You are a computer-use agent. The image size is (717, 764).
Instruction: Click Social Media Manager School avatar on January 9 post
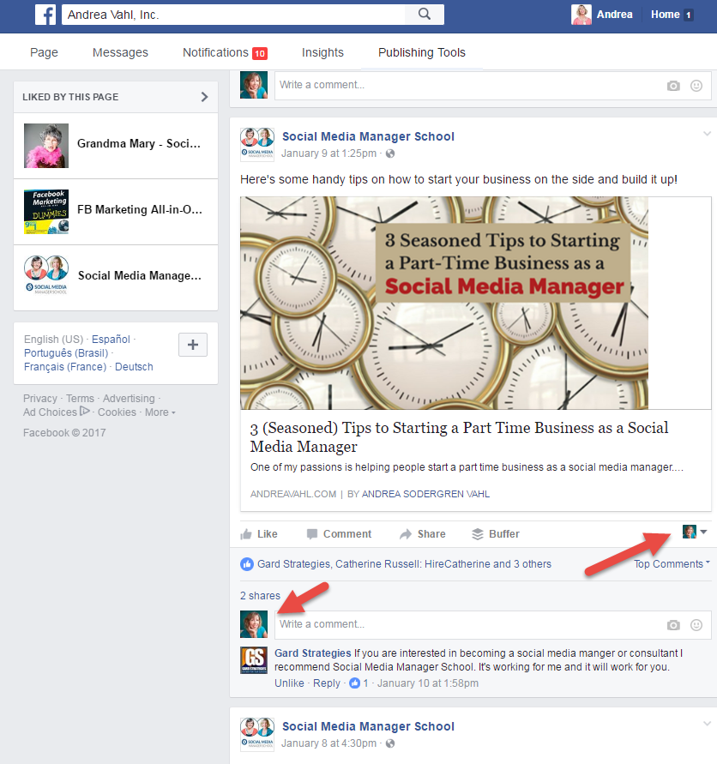(x=257, y=144)
